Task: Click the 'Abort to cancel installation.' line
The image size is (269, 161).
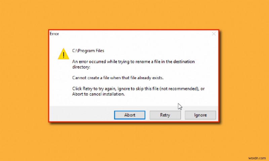Action: (99, 94)
